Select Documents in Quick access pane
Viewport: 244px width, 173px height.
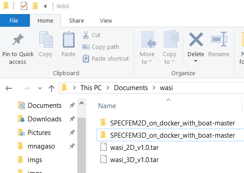pos(44,106)
